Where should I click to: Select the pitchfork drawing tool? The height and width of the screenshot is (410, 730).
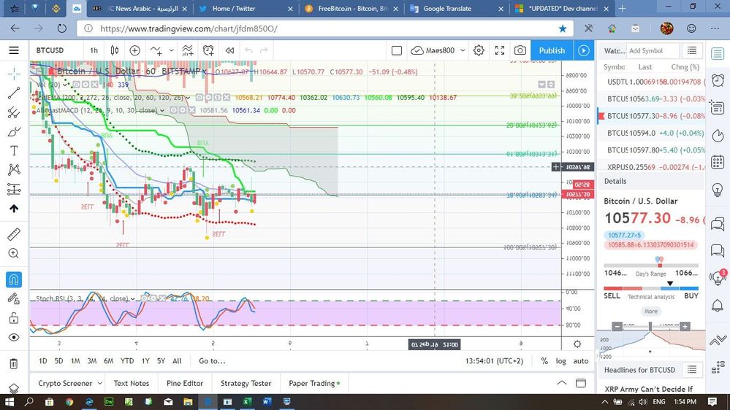[14, 112]
